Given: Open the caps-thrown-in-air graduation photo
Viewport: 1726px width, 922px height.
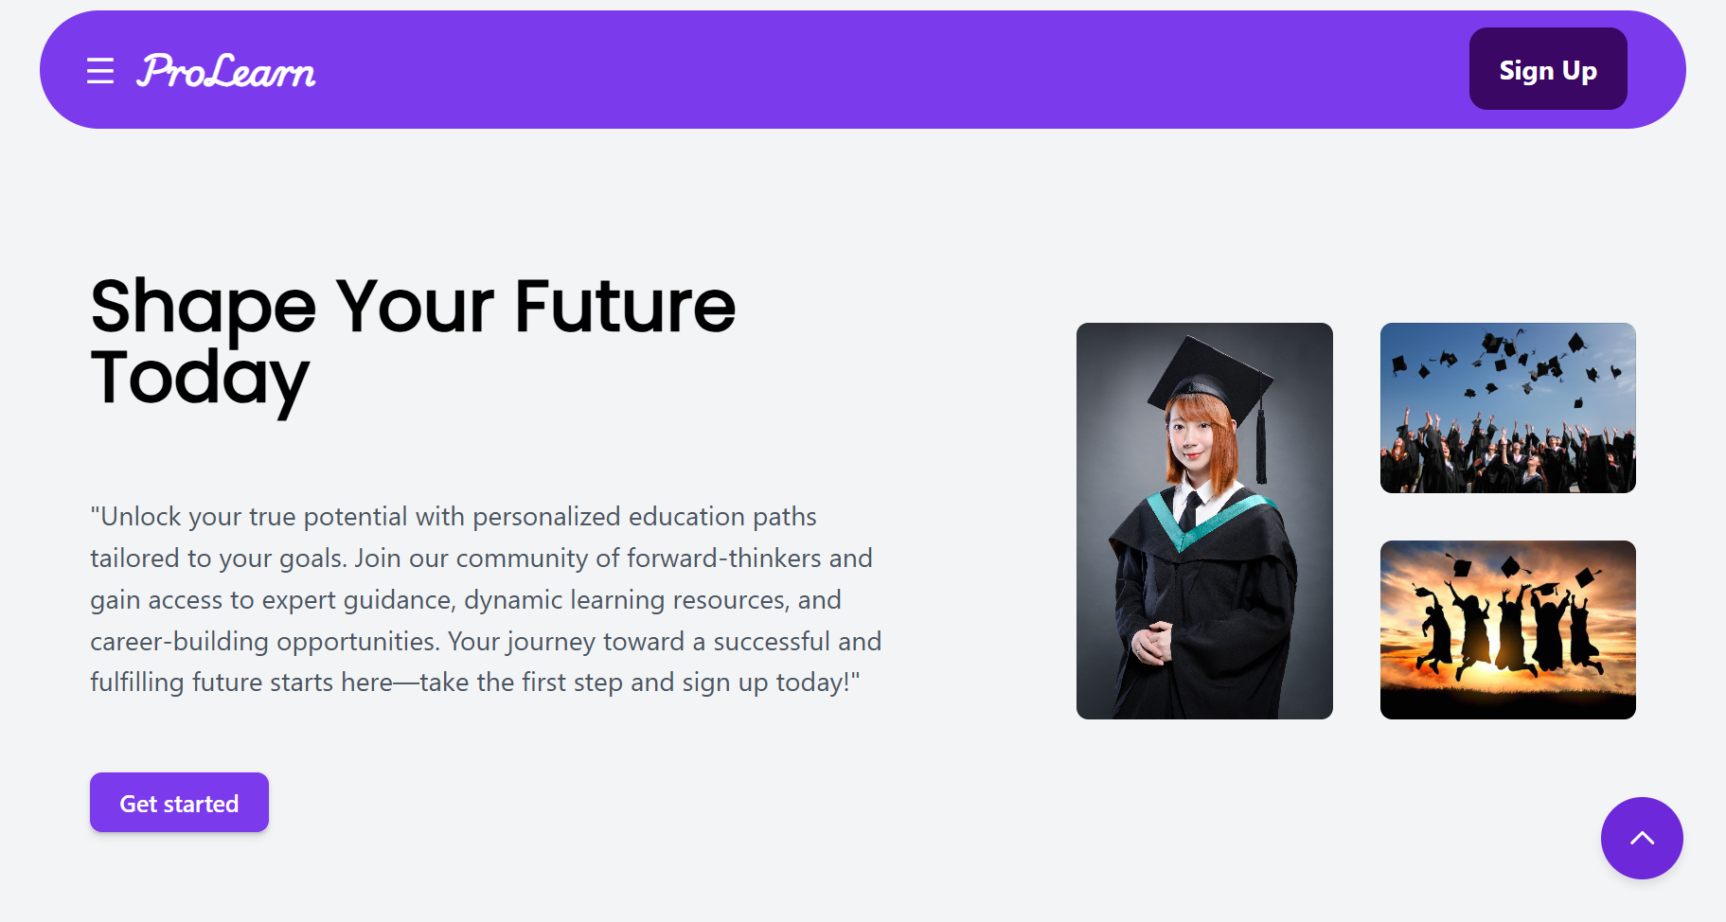Looking at the screenshot, I should pos(1508,408).
